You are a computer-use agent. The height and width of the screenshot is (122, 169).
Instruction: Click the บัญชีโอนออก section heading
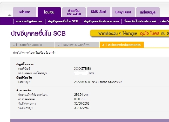(25, 64)
